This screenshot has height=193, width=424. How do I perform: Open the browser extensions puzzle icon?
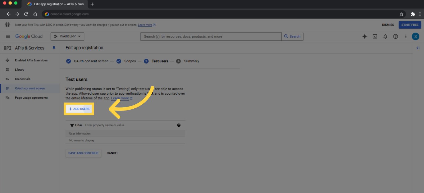coord(413,14)
